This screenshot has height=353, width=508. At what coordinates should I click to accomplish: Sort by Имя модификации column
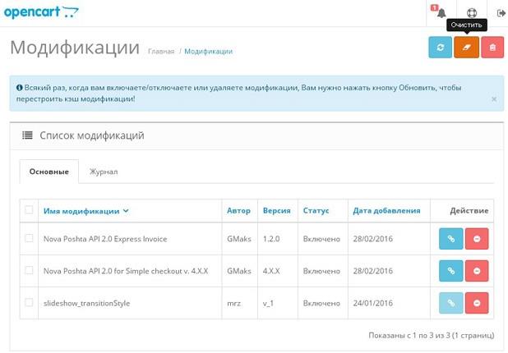coord(85,211)
